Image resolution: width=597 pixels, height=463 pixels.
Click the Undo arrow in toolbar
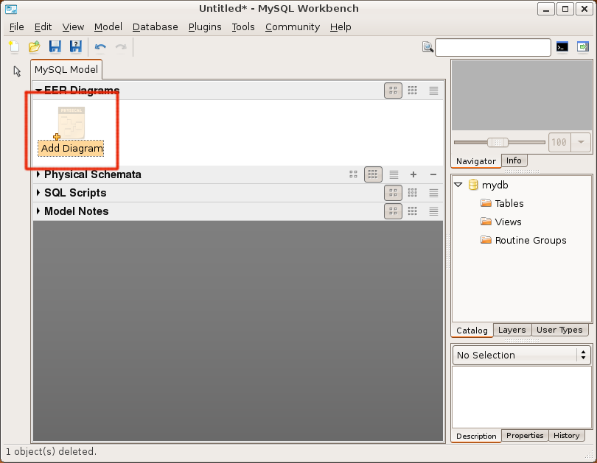[x=100, y=47]
